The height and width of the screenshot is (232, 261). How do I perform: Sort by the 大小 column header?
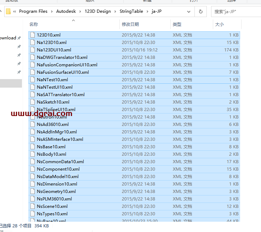pyautogui.click(x=220, y=24)
